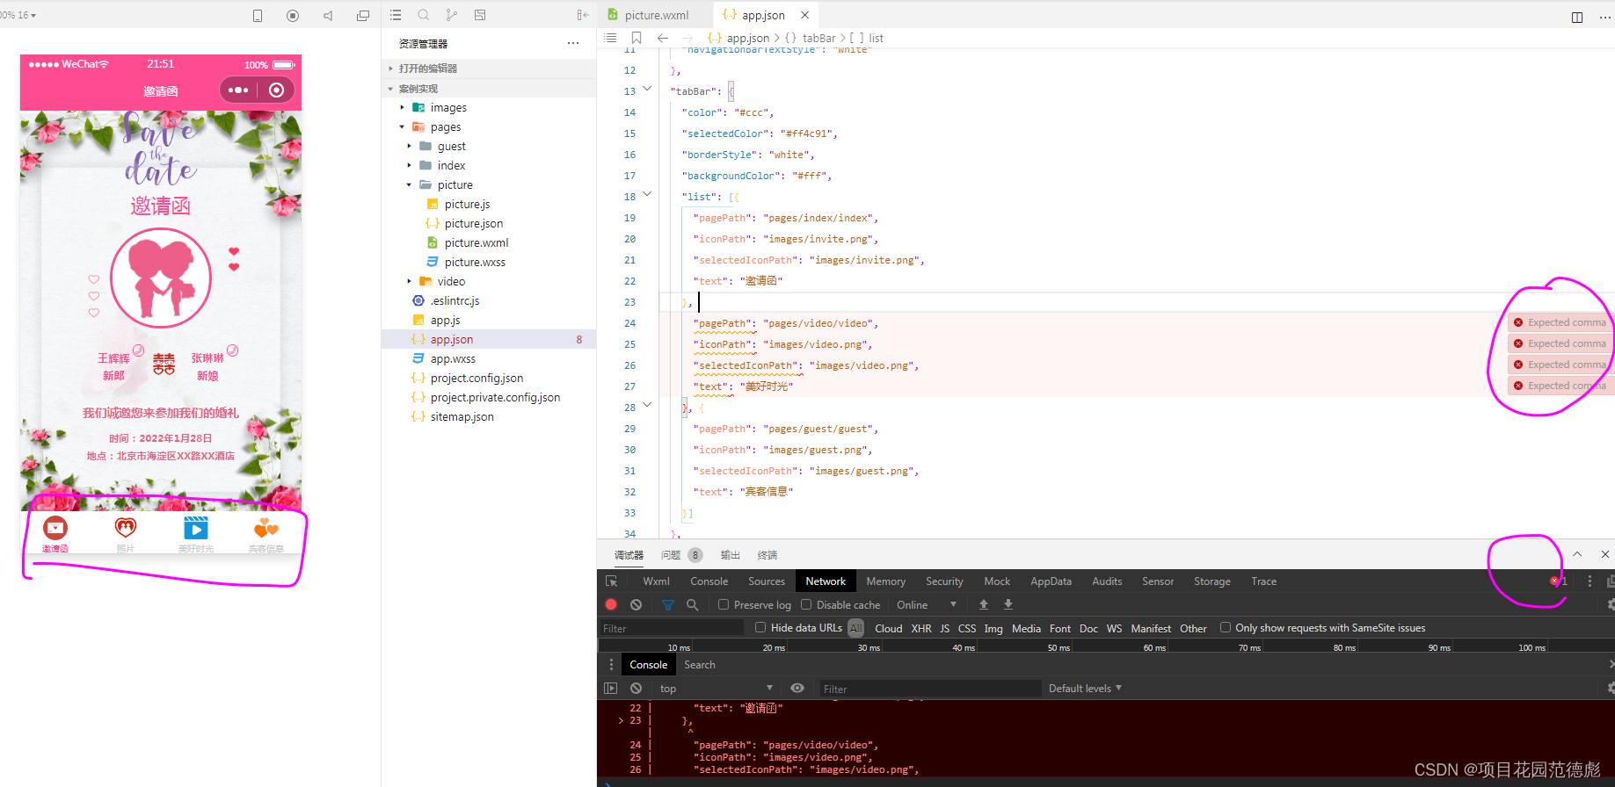Collapse the picture folder
The width and height of the screenshot is (1615, 787).
pyautogui.click(x=488, y=185)
